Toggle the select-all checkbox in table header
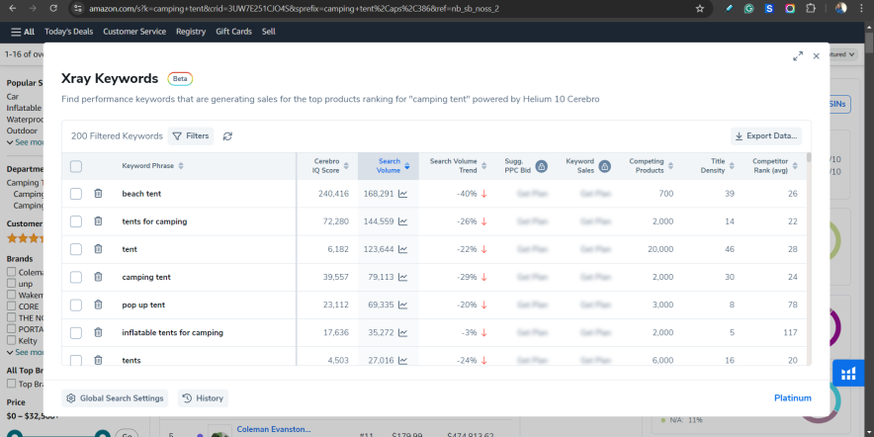Image resolution: width=874 pixels, height=437 pixels. point(76,166)
